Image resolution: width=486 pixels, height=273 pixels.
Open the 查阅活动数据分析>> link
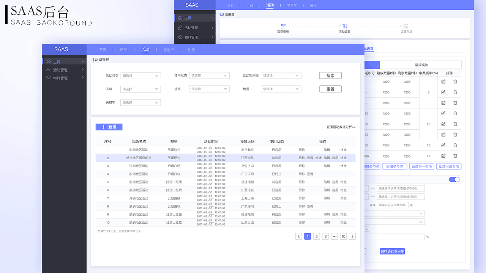coord(341,127)
